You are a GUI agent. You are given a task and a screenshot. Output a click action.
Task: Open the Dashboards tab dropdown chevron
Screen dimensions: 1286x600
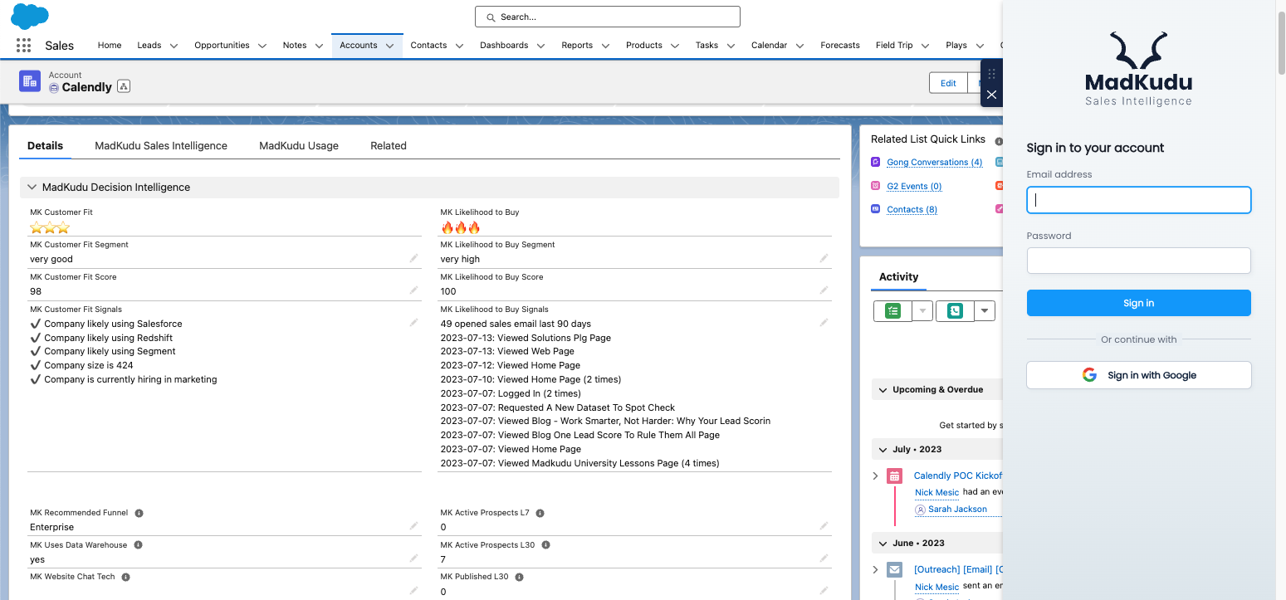tap(540, 46)
